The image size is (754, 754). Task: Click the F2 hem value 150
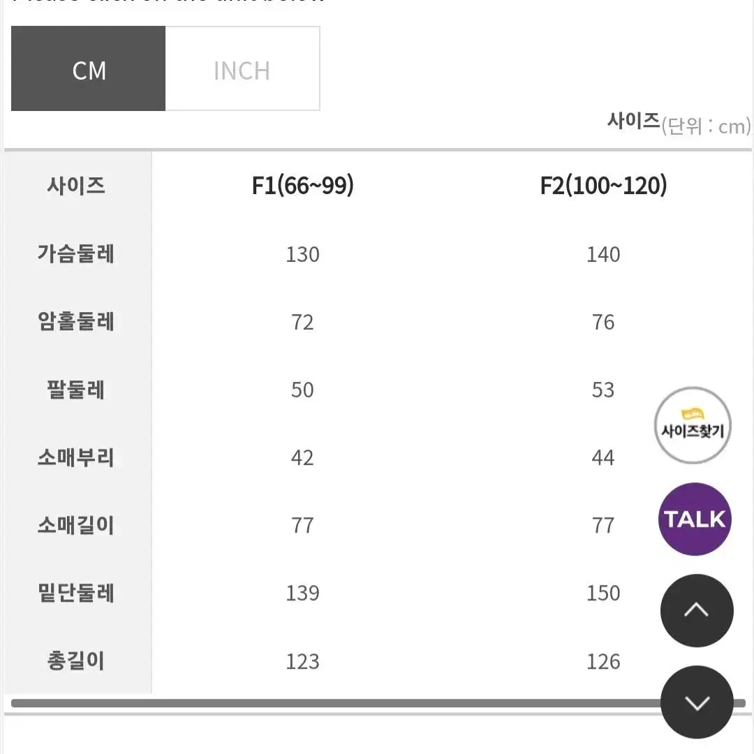pyautogui.click(x=603, y=593)
